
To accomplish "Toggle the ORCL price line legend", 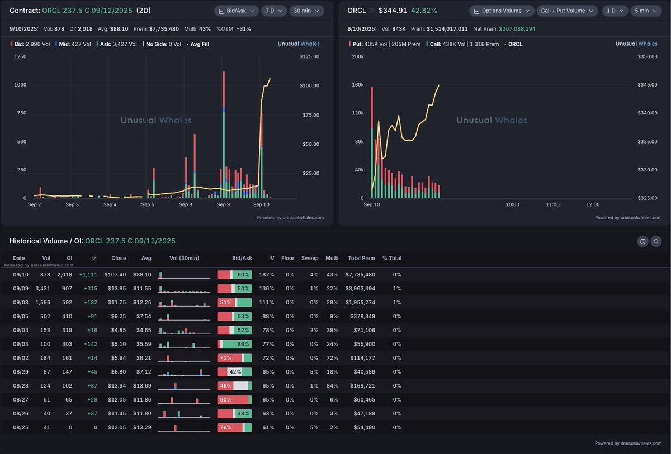I will tap(513, 44).
